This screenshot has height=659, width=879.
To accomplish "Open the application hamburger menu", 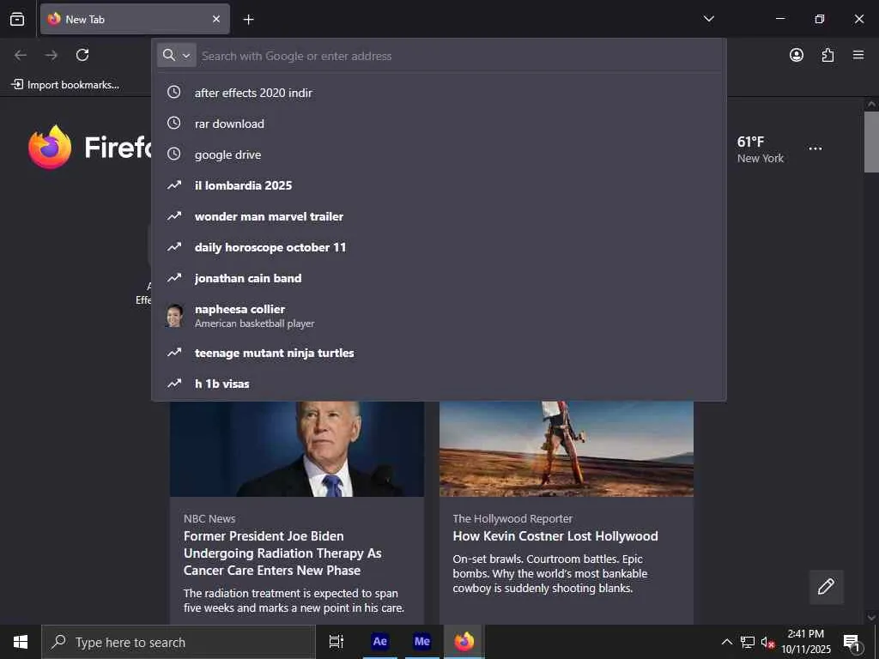I will click(x=858, y=55).
